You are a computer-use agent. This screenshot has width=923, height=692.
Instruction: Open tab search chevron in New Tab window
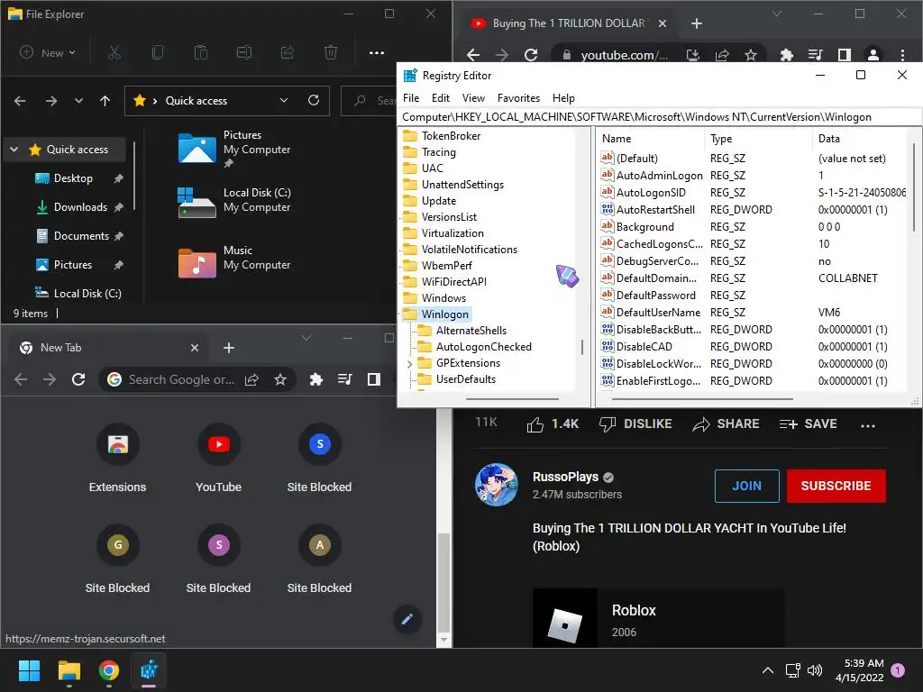[x=306, y=338]
